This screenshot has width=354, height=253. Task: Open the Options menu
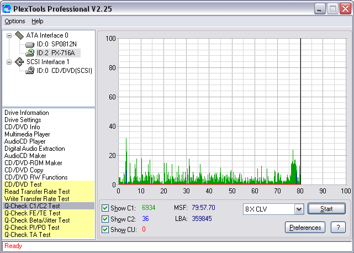[x=15, y=21]
